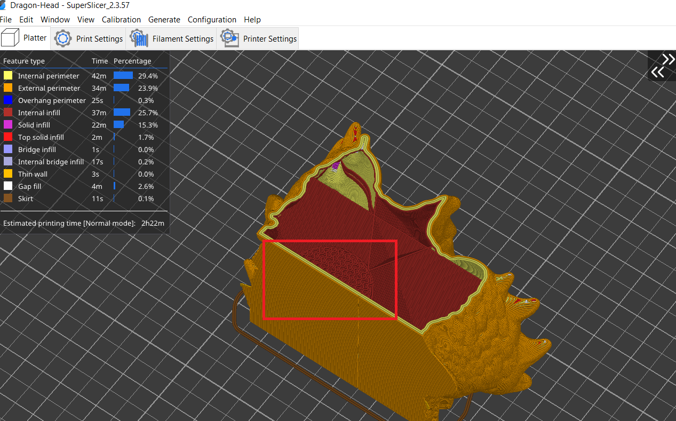Click the External perimeter label
The image size is (676, 421).
[49, 89]
